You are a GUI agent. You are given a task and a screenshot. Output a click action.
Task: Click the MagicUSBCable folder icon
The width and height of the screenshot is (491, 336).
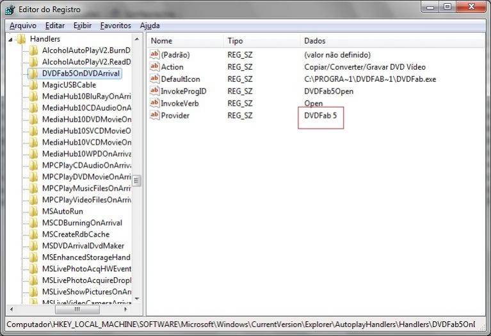pos(33,85)
